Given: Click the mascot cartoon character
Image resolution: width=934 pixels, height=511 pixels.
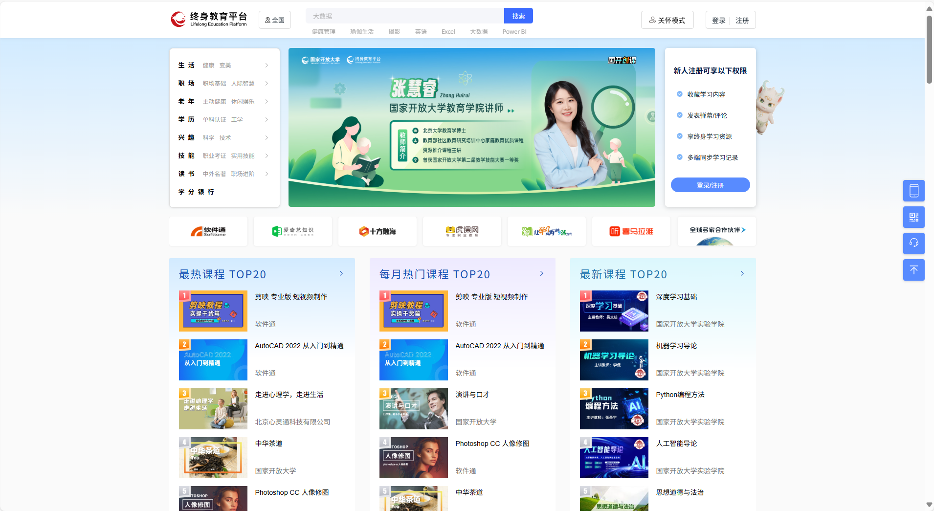Looking at the screenshot, I should [x=769, y=108].
